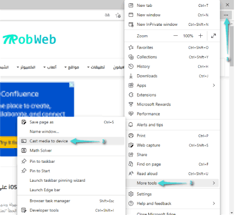The image size is (235, 215).
Task: Click the RobWeb site logo
Action: point(30,40)
